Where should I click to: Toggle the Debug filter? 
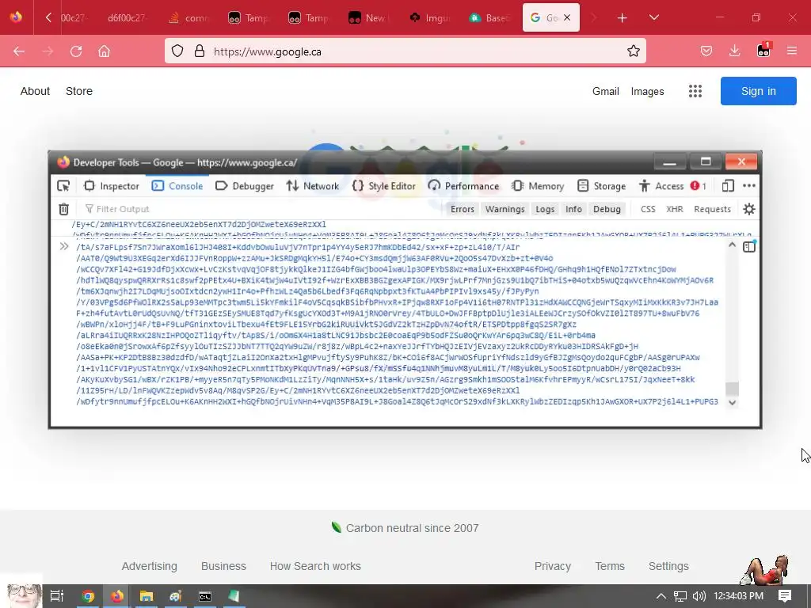pos(607,209)
